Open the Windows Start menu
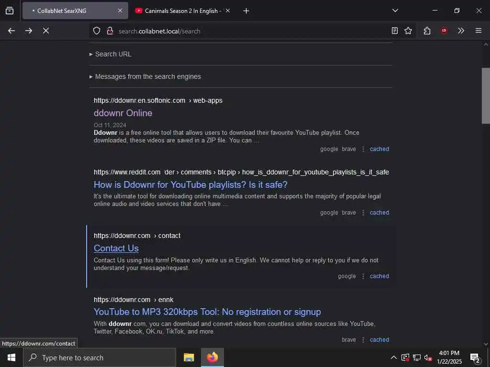This screenshot has height=367, width=490. 11,357
